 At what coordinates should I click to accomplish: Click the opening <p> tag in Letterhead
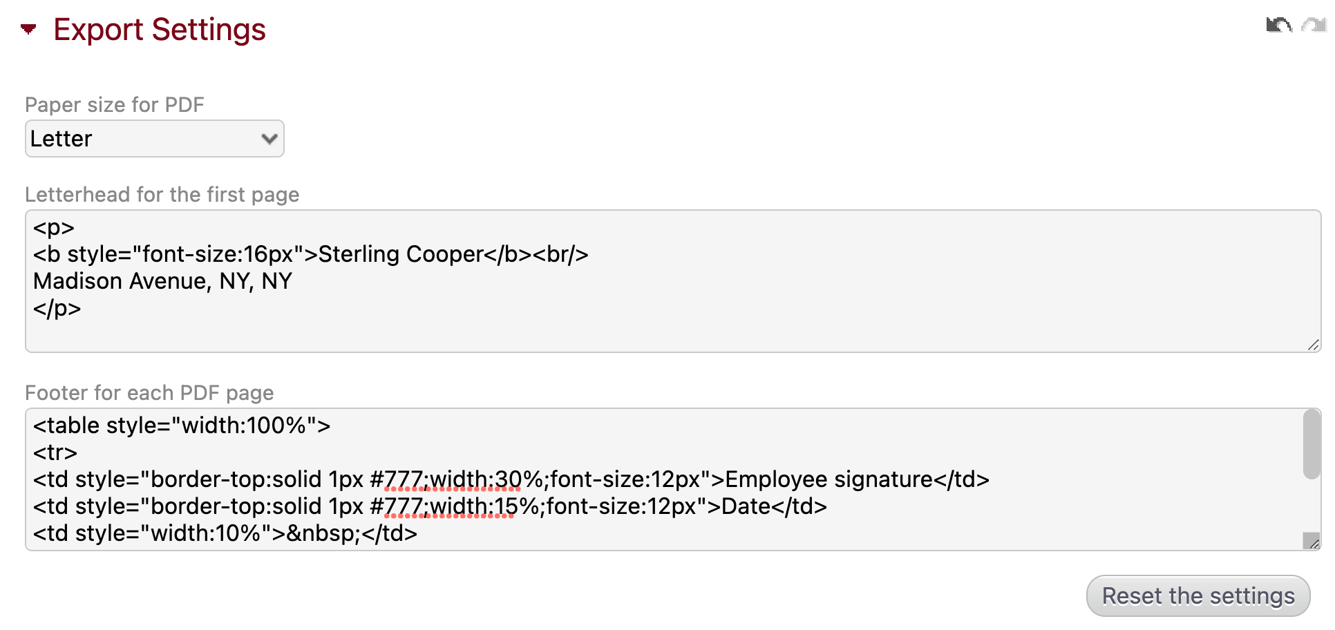53,227
